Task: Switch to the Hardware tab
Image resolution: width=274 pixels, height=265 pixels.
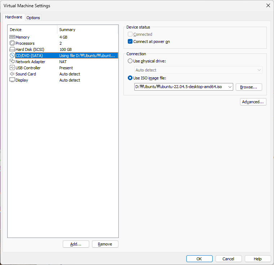Action: [x=14, y=17]
